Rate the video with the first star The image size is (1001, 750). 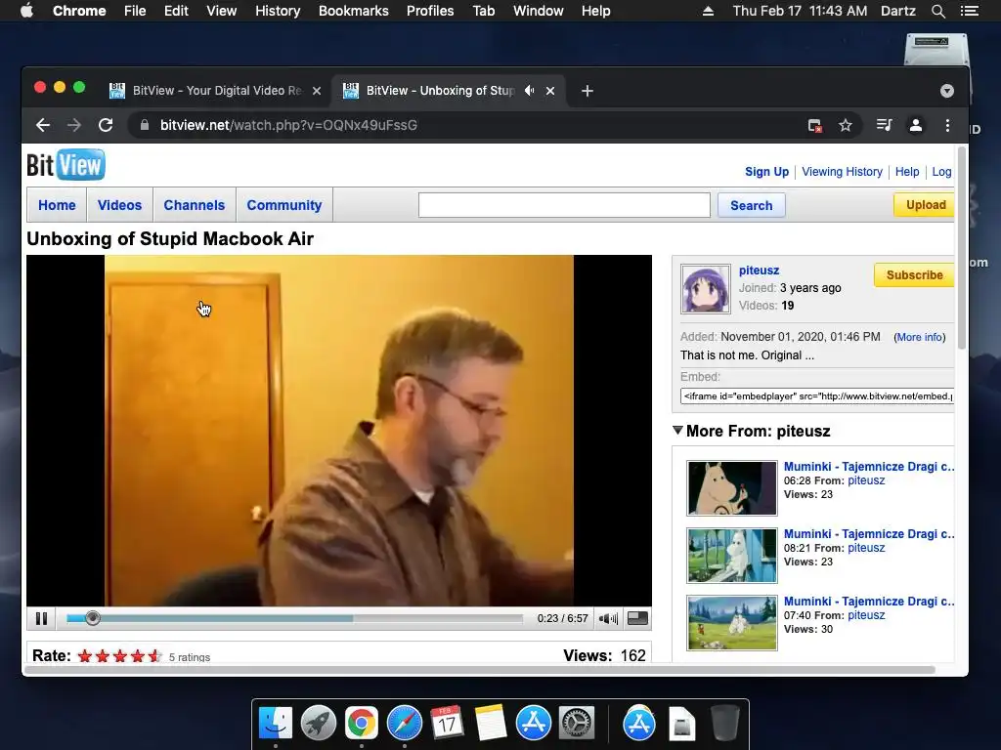pyautogui.click(x=85, y=656)
